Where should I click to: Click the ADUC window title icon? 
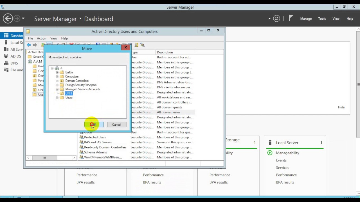point(28,31)
